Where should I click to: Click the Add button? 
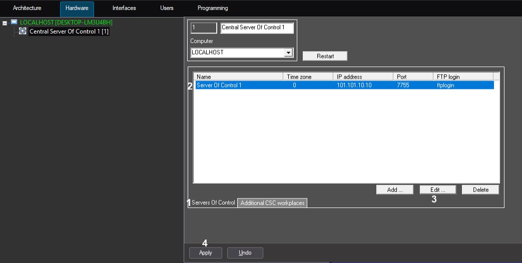tap(395, 190)
